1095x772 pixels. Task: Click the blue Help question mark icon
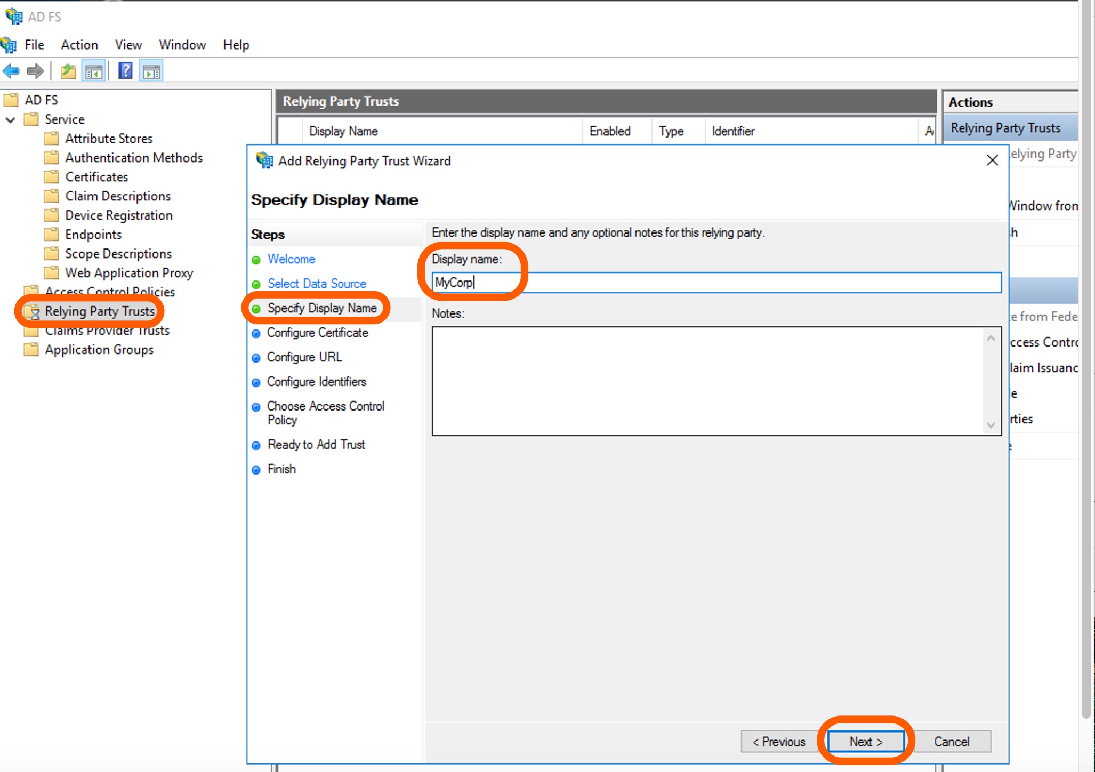(x=125, y=71)
